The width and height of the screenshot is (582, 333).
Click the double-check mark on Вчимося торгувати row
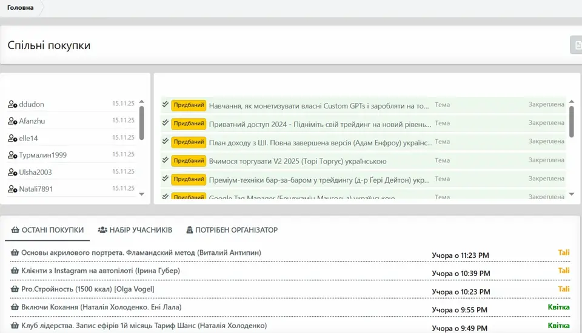pos(165,160)
